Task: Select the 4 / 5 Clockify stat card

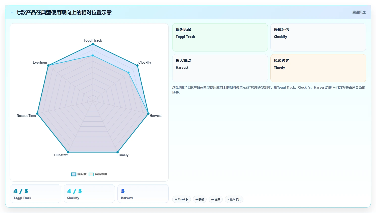Action: coord(89,194)
